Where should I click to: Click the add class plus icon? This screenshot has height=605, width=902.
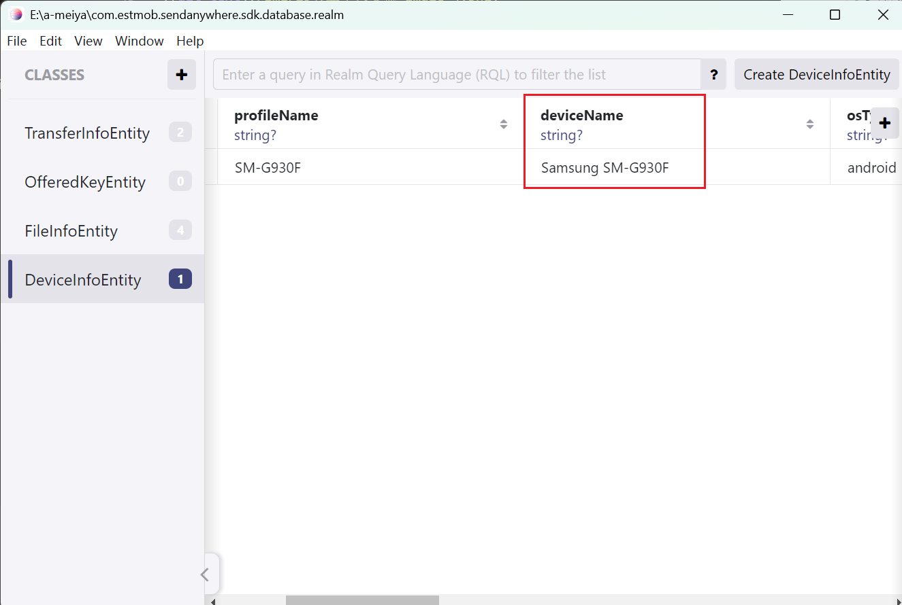[x=181, y=75]
